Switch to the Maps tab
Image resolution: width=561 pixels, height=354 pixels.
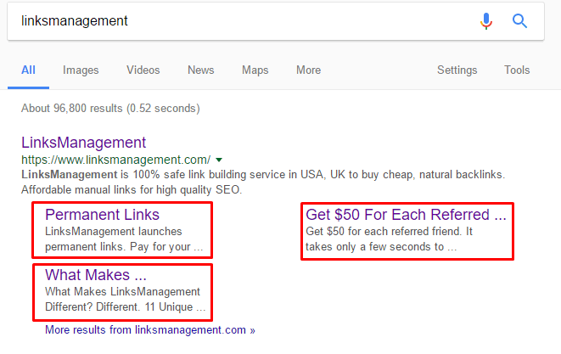pyautogui.click(x=255, y=70)
